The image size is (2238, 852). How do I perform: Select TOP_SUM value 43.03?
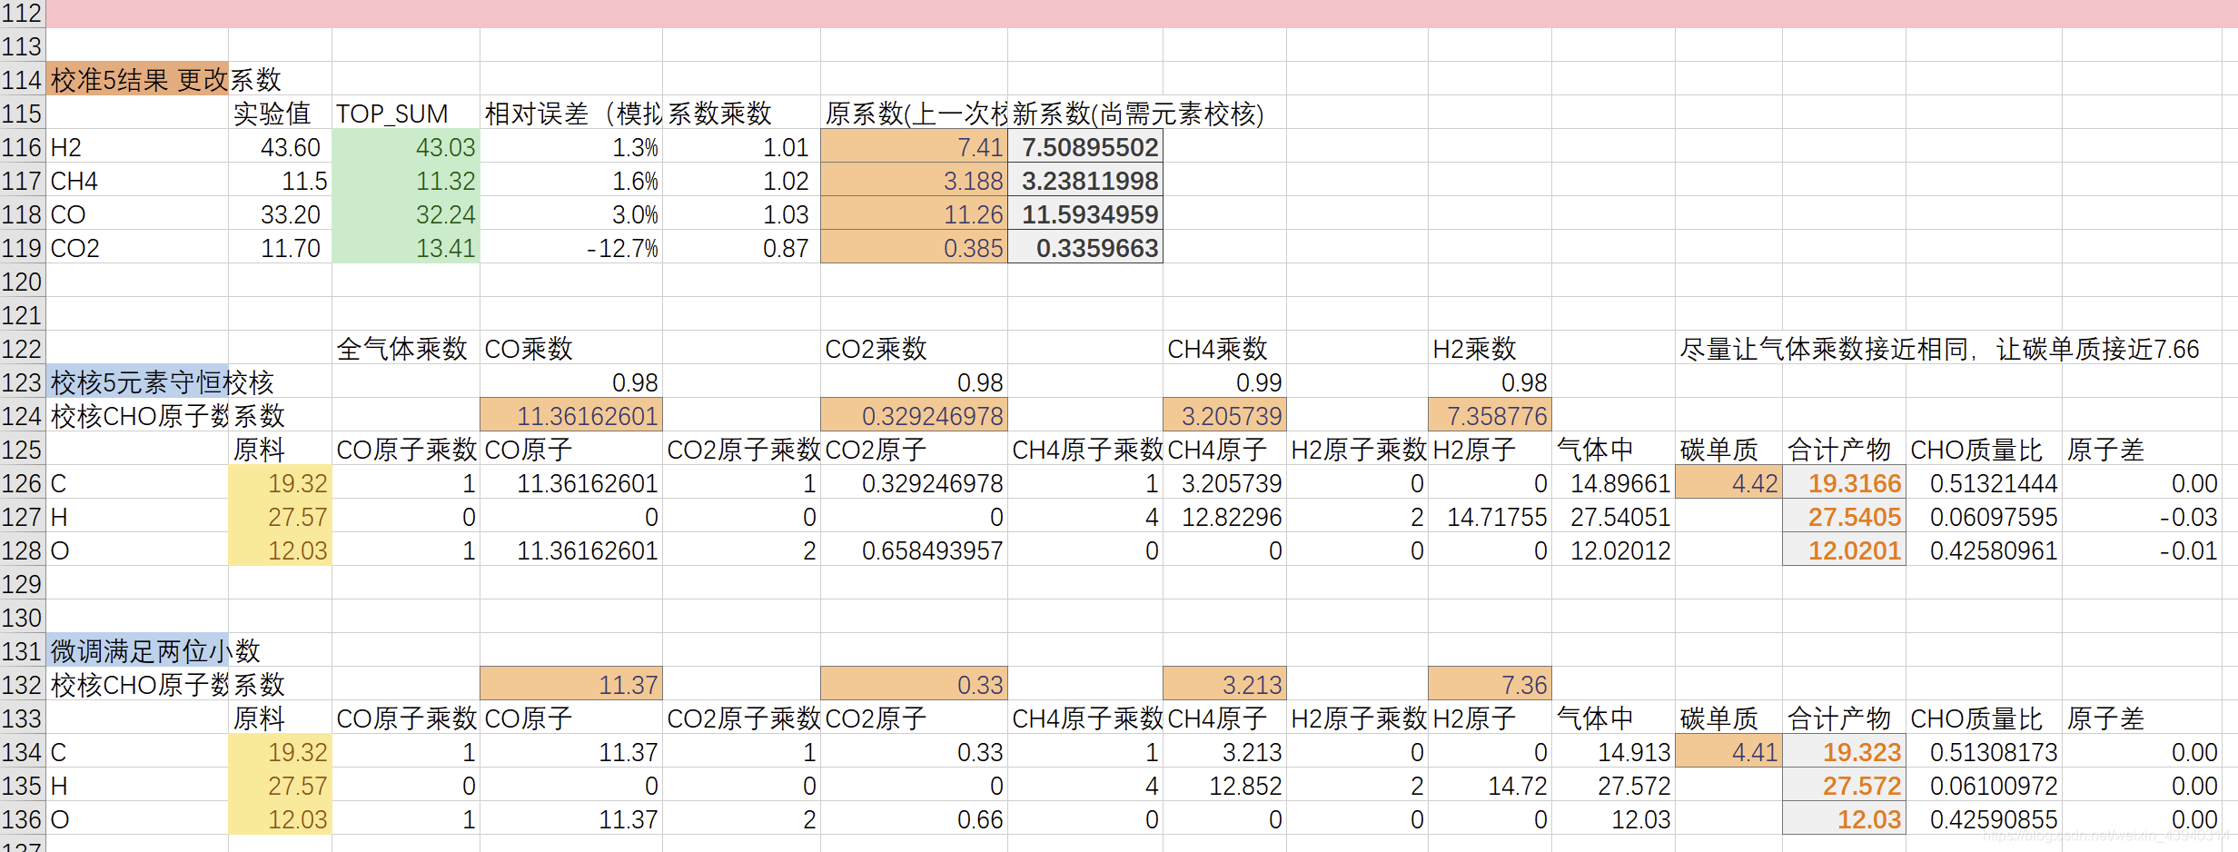pyautogui.click(x=406, y=147)
